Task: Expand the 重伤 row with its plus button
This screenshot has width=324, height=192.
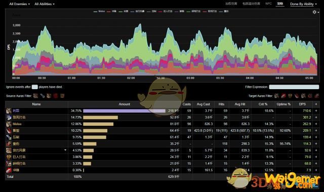Action: coord(316,144)
